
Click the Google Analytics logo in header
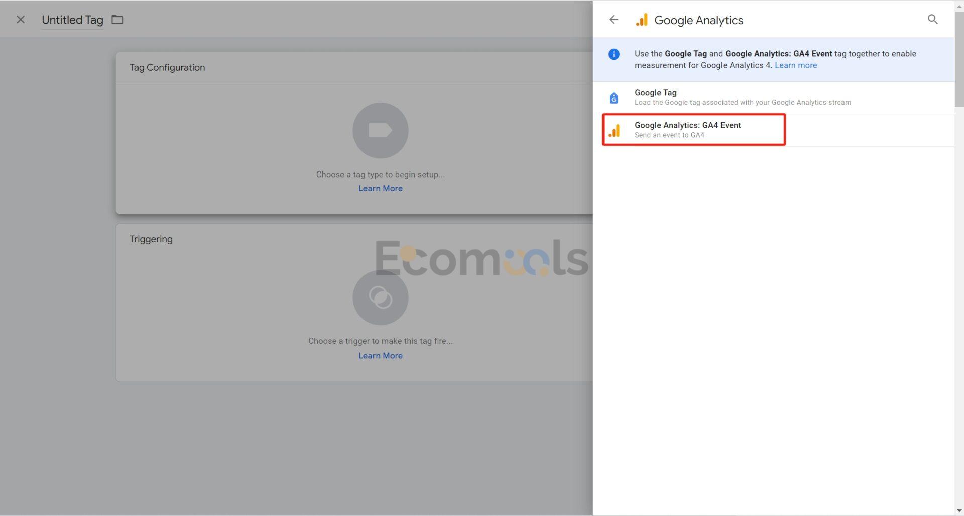coord(642,20)
